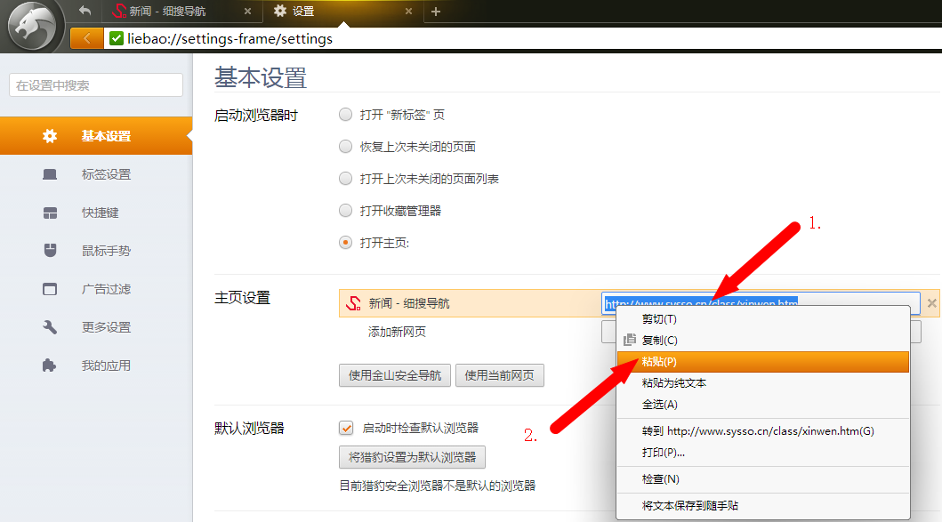
Task: Open 标签设置 in sidebar
Action: (96, 174)
